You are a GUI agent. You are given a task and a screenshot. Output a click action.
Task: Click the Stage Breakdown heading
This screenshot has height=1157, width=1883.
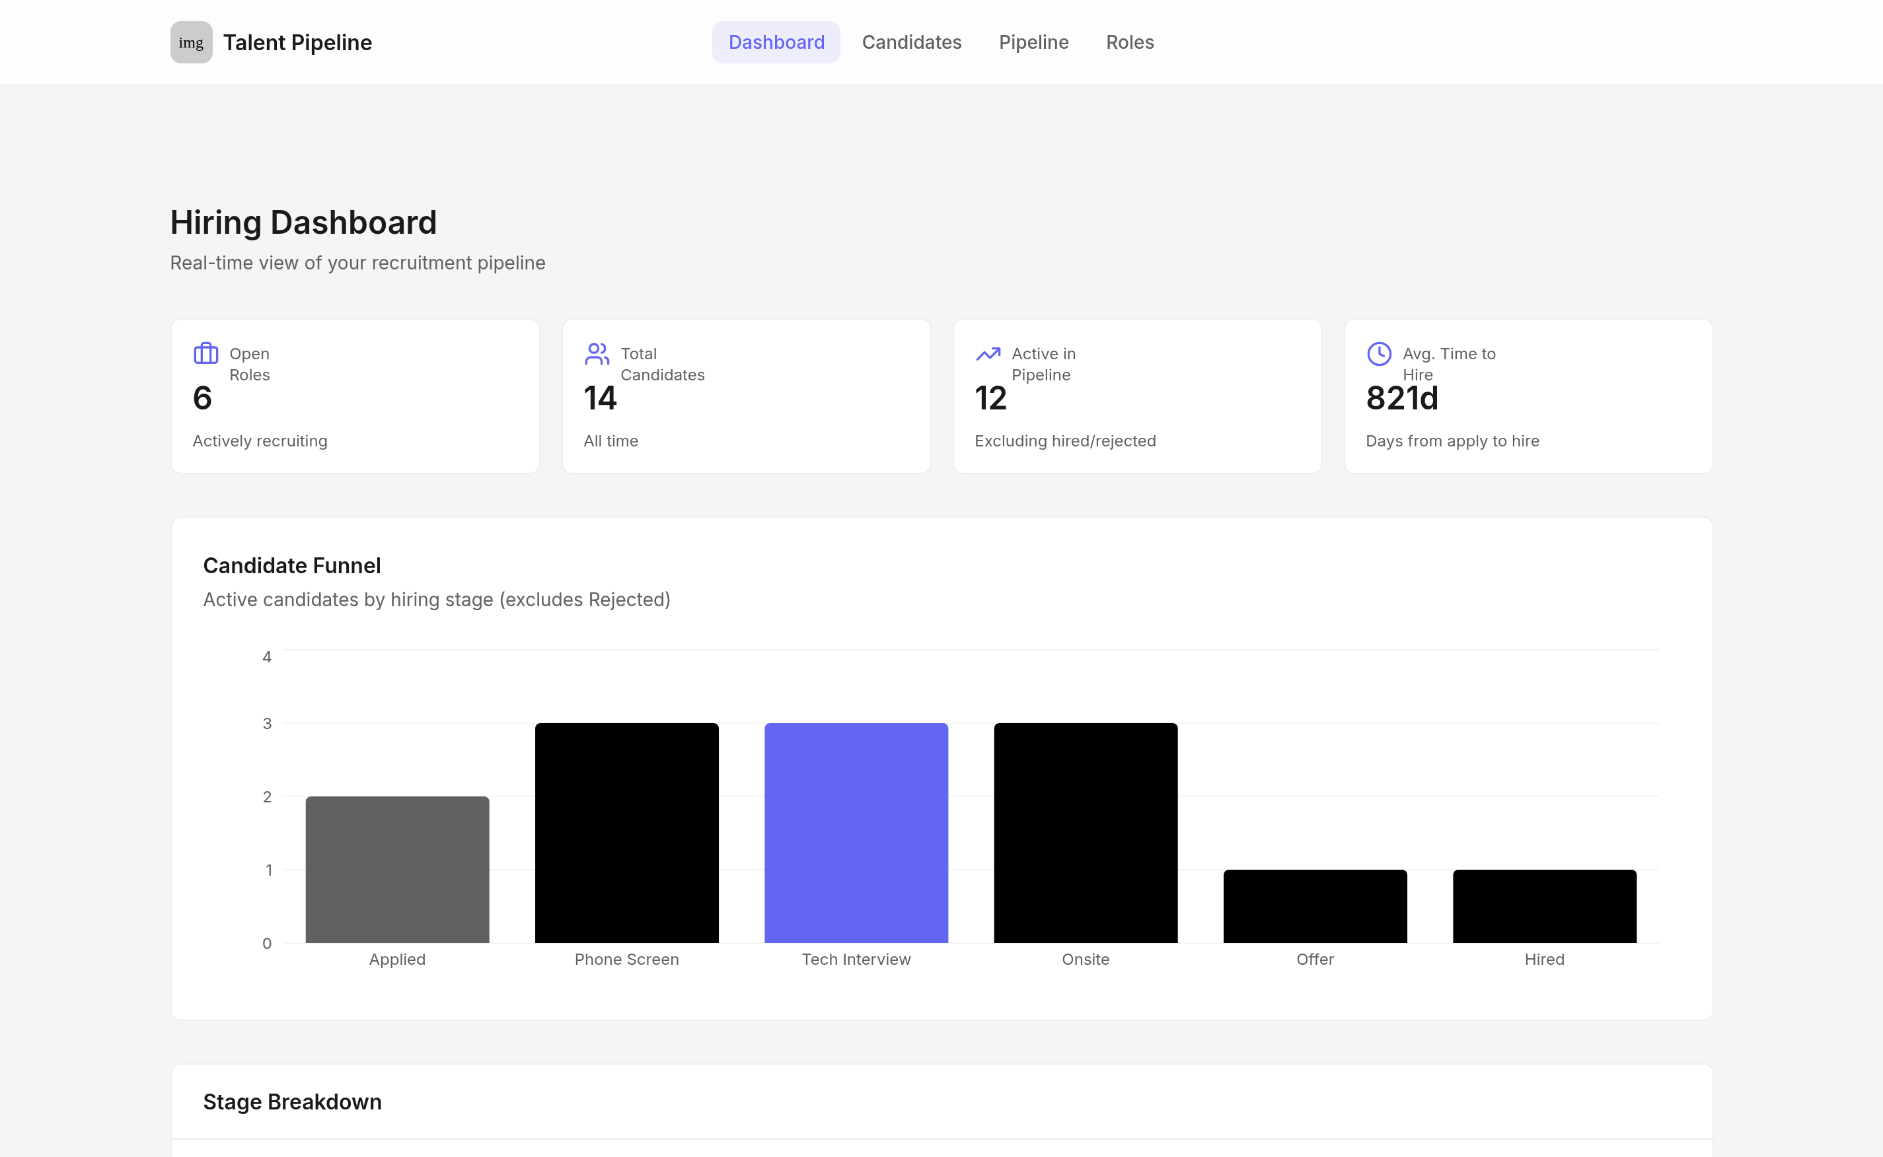[293, 1101]
